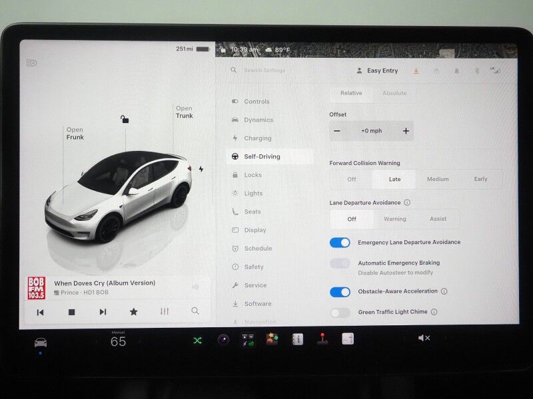This screenshot has width=533, height=399.
Task: Toggle Emergency Lane Departure Avoidance switch
Action: (340, 243)
